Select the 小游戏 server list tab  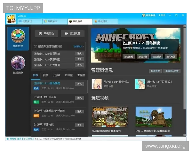coord(56,75)
